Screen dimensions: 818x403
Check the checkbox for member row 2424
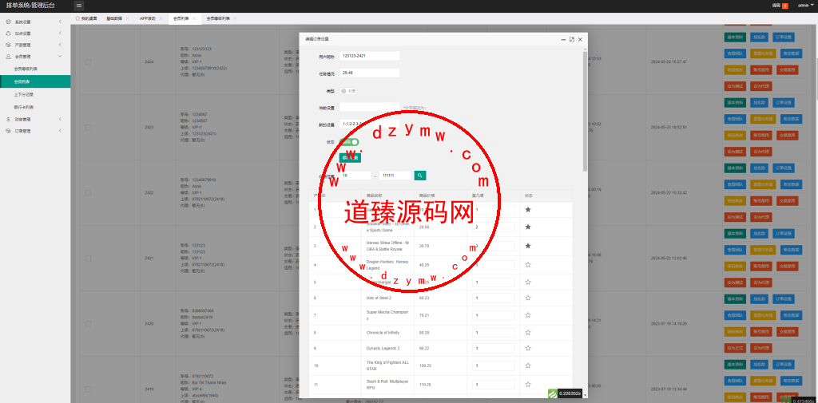pos(88,61)
